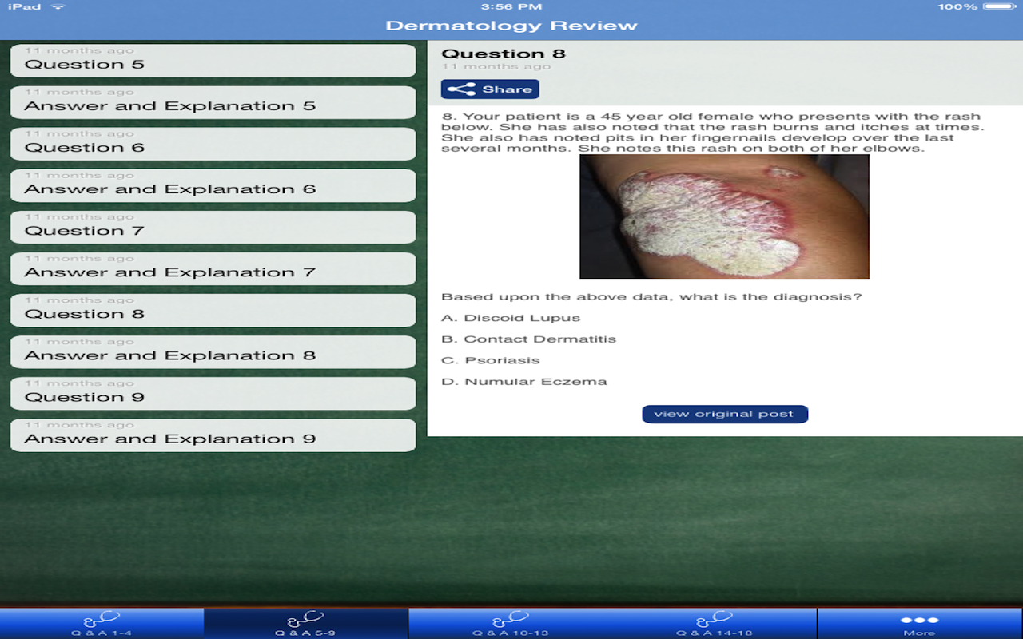
Task: Select the stethoscope icon for Q&A 10-13
Action: [511, 618]
